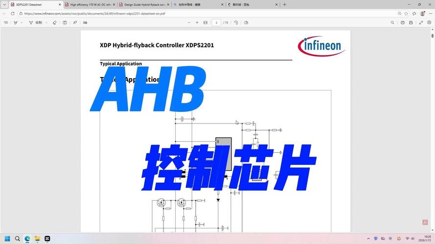Toggle page view layout button
Viewport: 435px width, 244px height.
(x=65, y=22)
